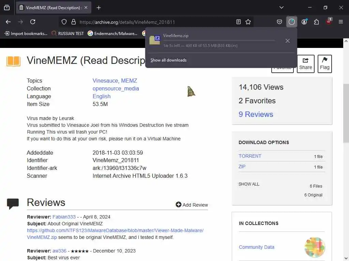Open the extensions puzzle icon
The image size is (349, 261).
316,22
